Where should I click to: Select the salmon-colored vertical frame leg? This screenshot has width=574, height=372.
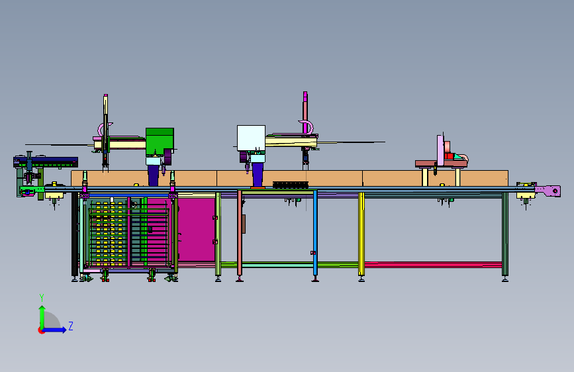pos(240,233)
